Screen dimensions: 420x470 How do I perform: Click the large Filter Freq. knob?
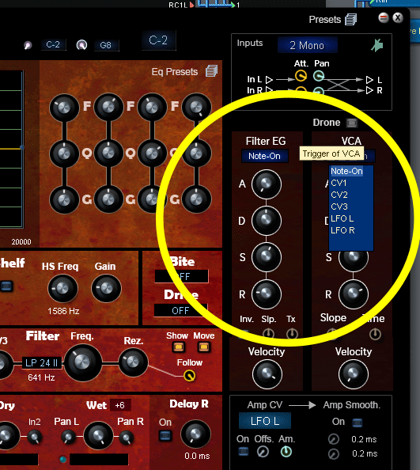(x=83, y=362)
